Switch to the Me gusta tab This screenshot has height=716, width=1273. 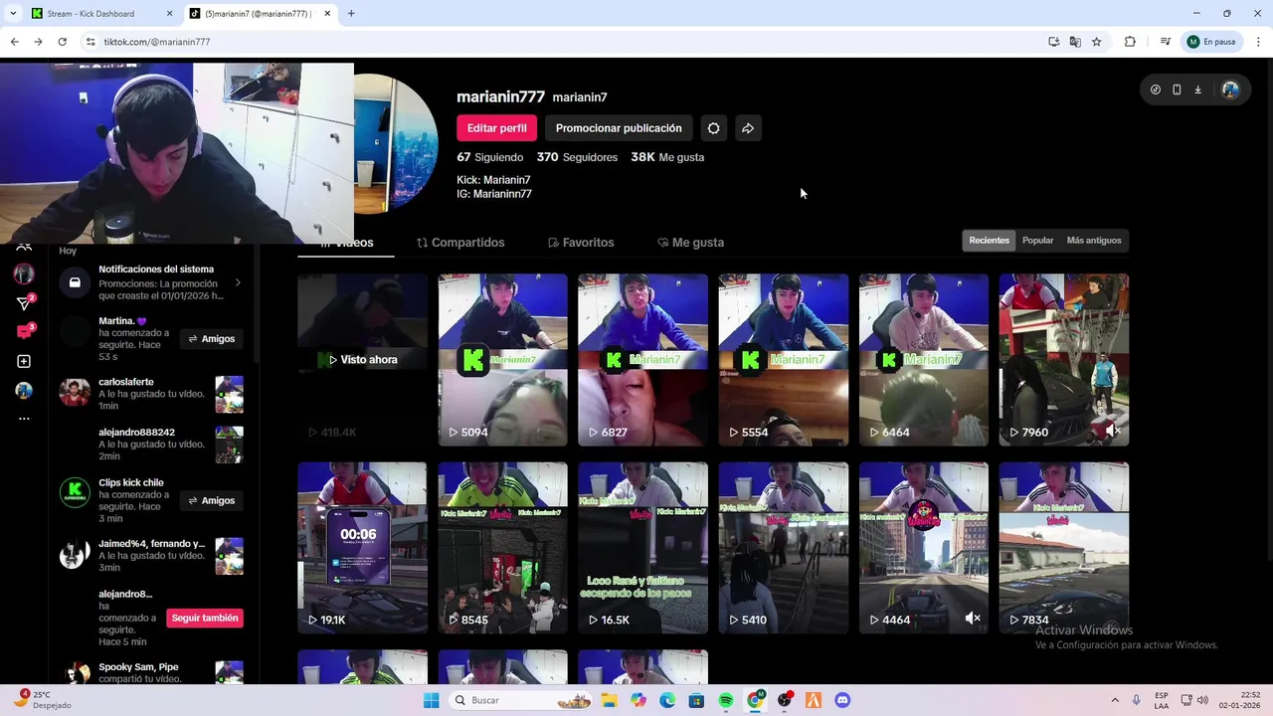[690, 243]
